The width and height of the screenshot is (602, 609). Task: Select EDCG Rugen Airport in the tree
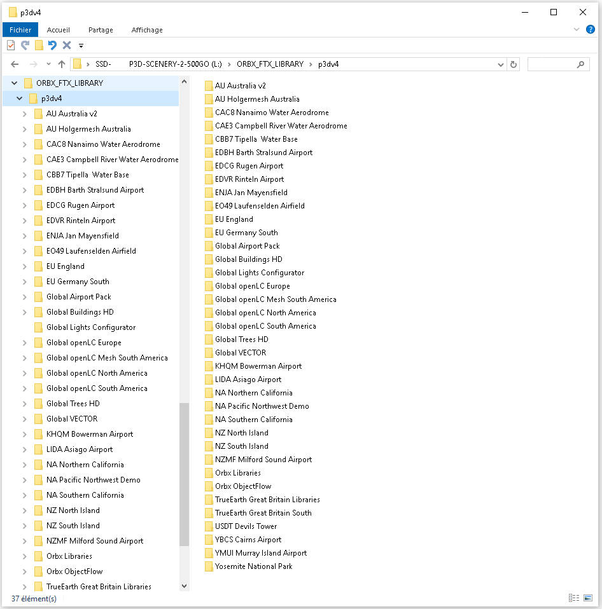pos(80,205)
